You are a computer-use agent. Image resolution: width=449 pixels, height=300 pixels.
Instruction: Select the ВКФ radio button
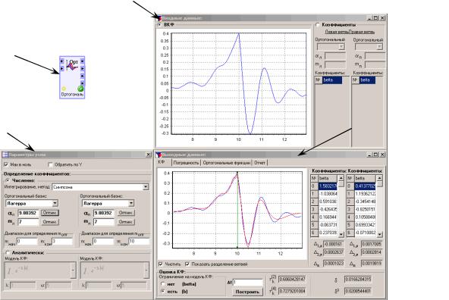pyautogui.click(x=160, y=25)
